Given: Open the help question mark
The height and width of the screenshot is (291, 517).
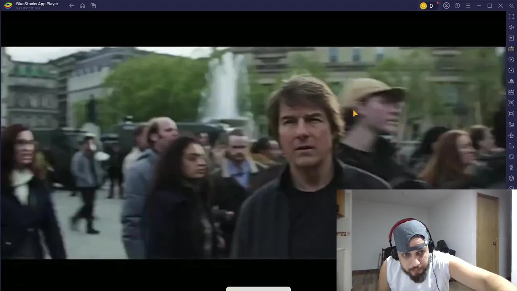Looking at the screenshot, I should [x=457, y=6].
